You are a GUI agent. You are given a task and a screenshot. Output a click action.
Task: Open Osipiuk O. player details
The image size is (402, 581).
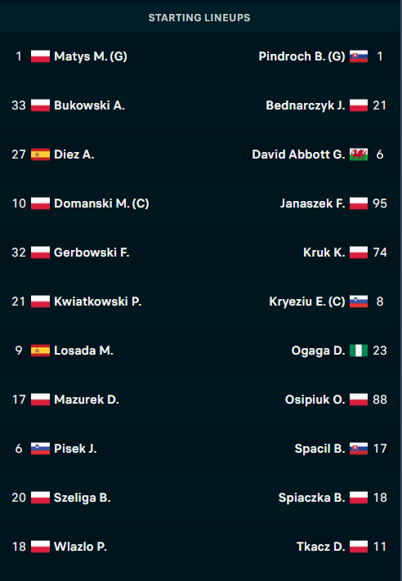point(315,400)
